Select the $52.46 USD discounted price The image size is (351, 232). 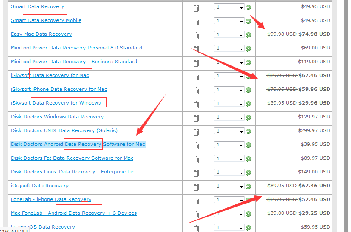(x=314, y=199)
